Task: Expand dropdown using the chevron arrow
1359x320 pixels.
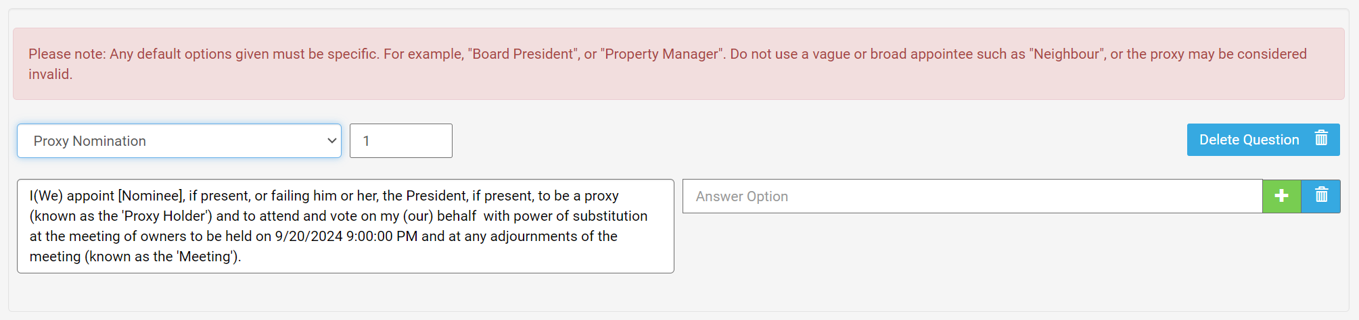Action: point(331,140)
